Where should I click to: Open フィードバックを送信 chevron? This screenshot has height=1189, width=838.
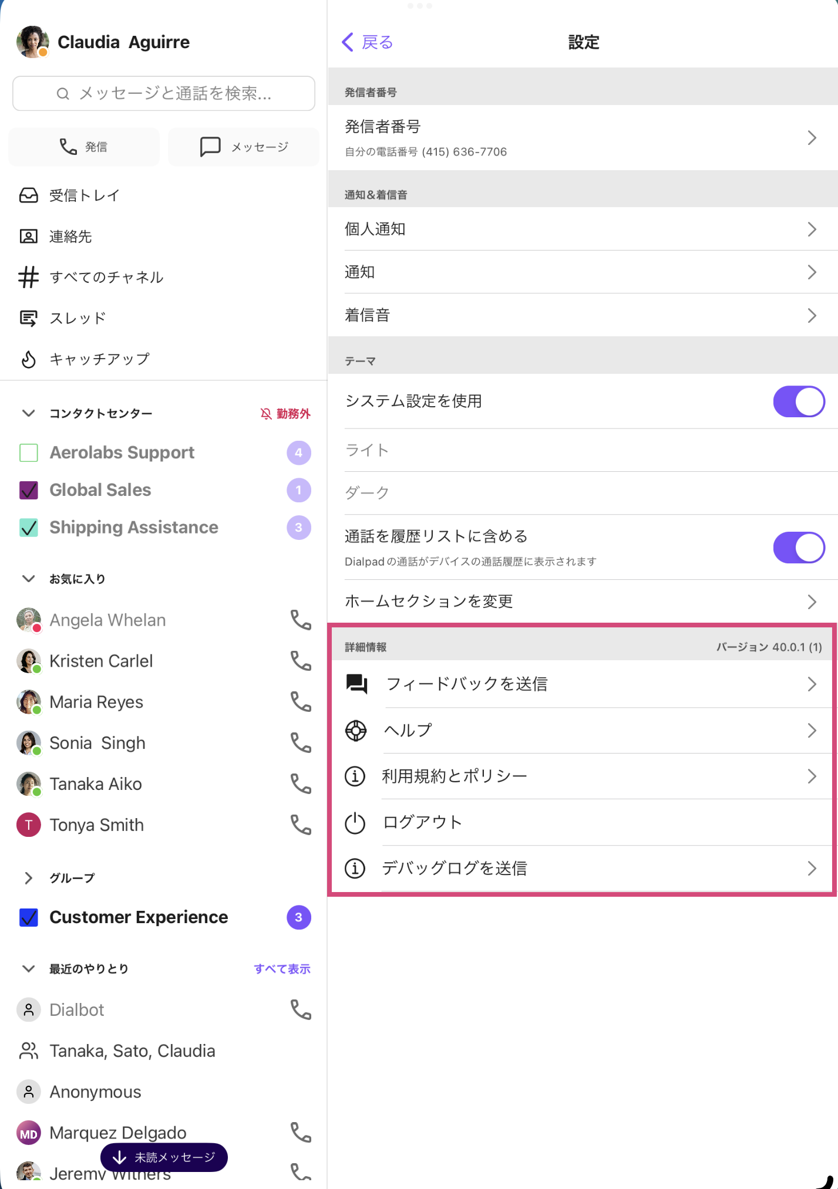click(812, 684)
